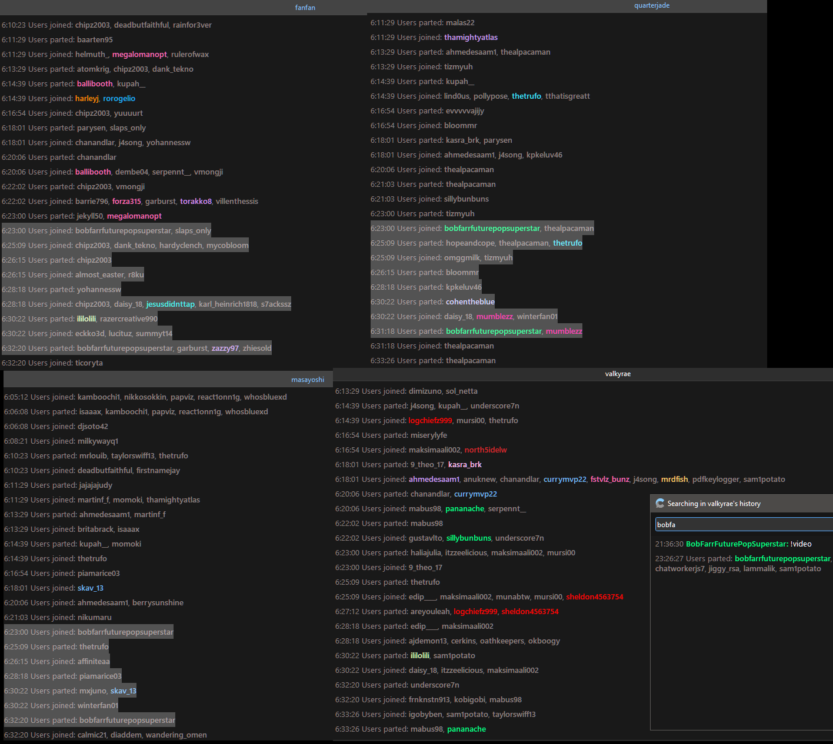
Task: Click 'chatworkerjs7' in search results popup
Action: [x=679, y=569]
